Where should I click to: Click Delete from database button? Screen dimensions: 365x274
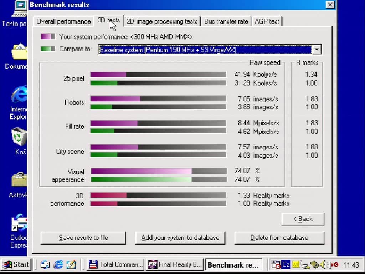click(279, 238)
